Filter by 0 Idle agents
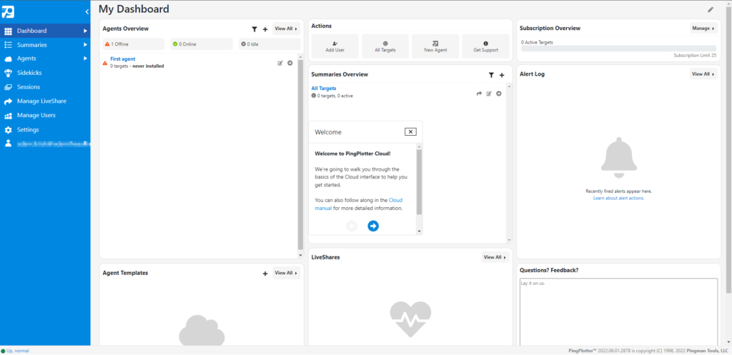Viewport: 732px width, 355px height. point(269,44)
